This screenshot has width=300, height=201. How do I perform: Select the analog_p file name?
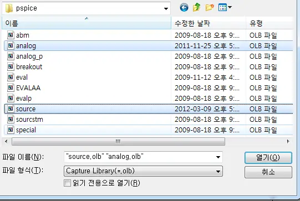coord(29,56)
